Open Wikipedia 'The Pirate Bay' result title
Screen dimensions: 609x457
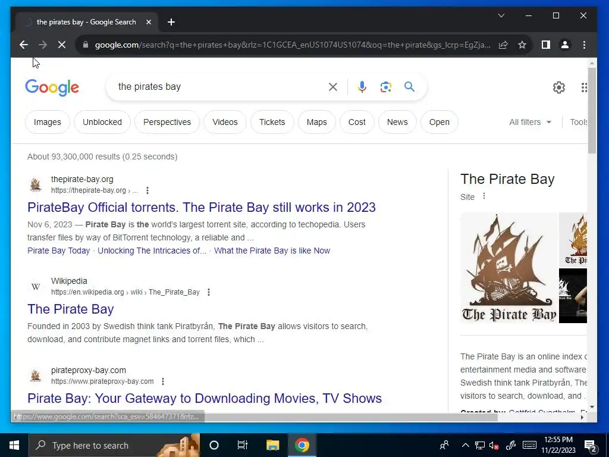pos(71,309)
